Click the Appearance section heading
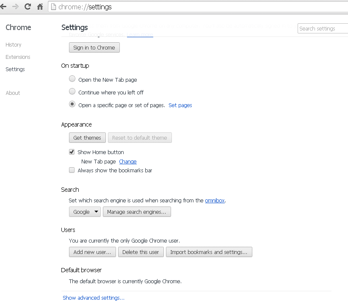The width and height of the screenshot is (348, 301). pyautogui.click(x=76, y=124)
